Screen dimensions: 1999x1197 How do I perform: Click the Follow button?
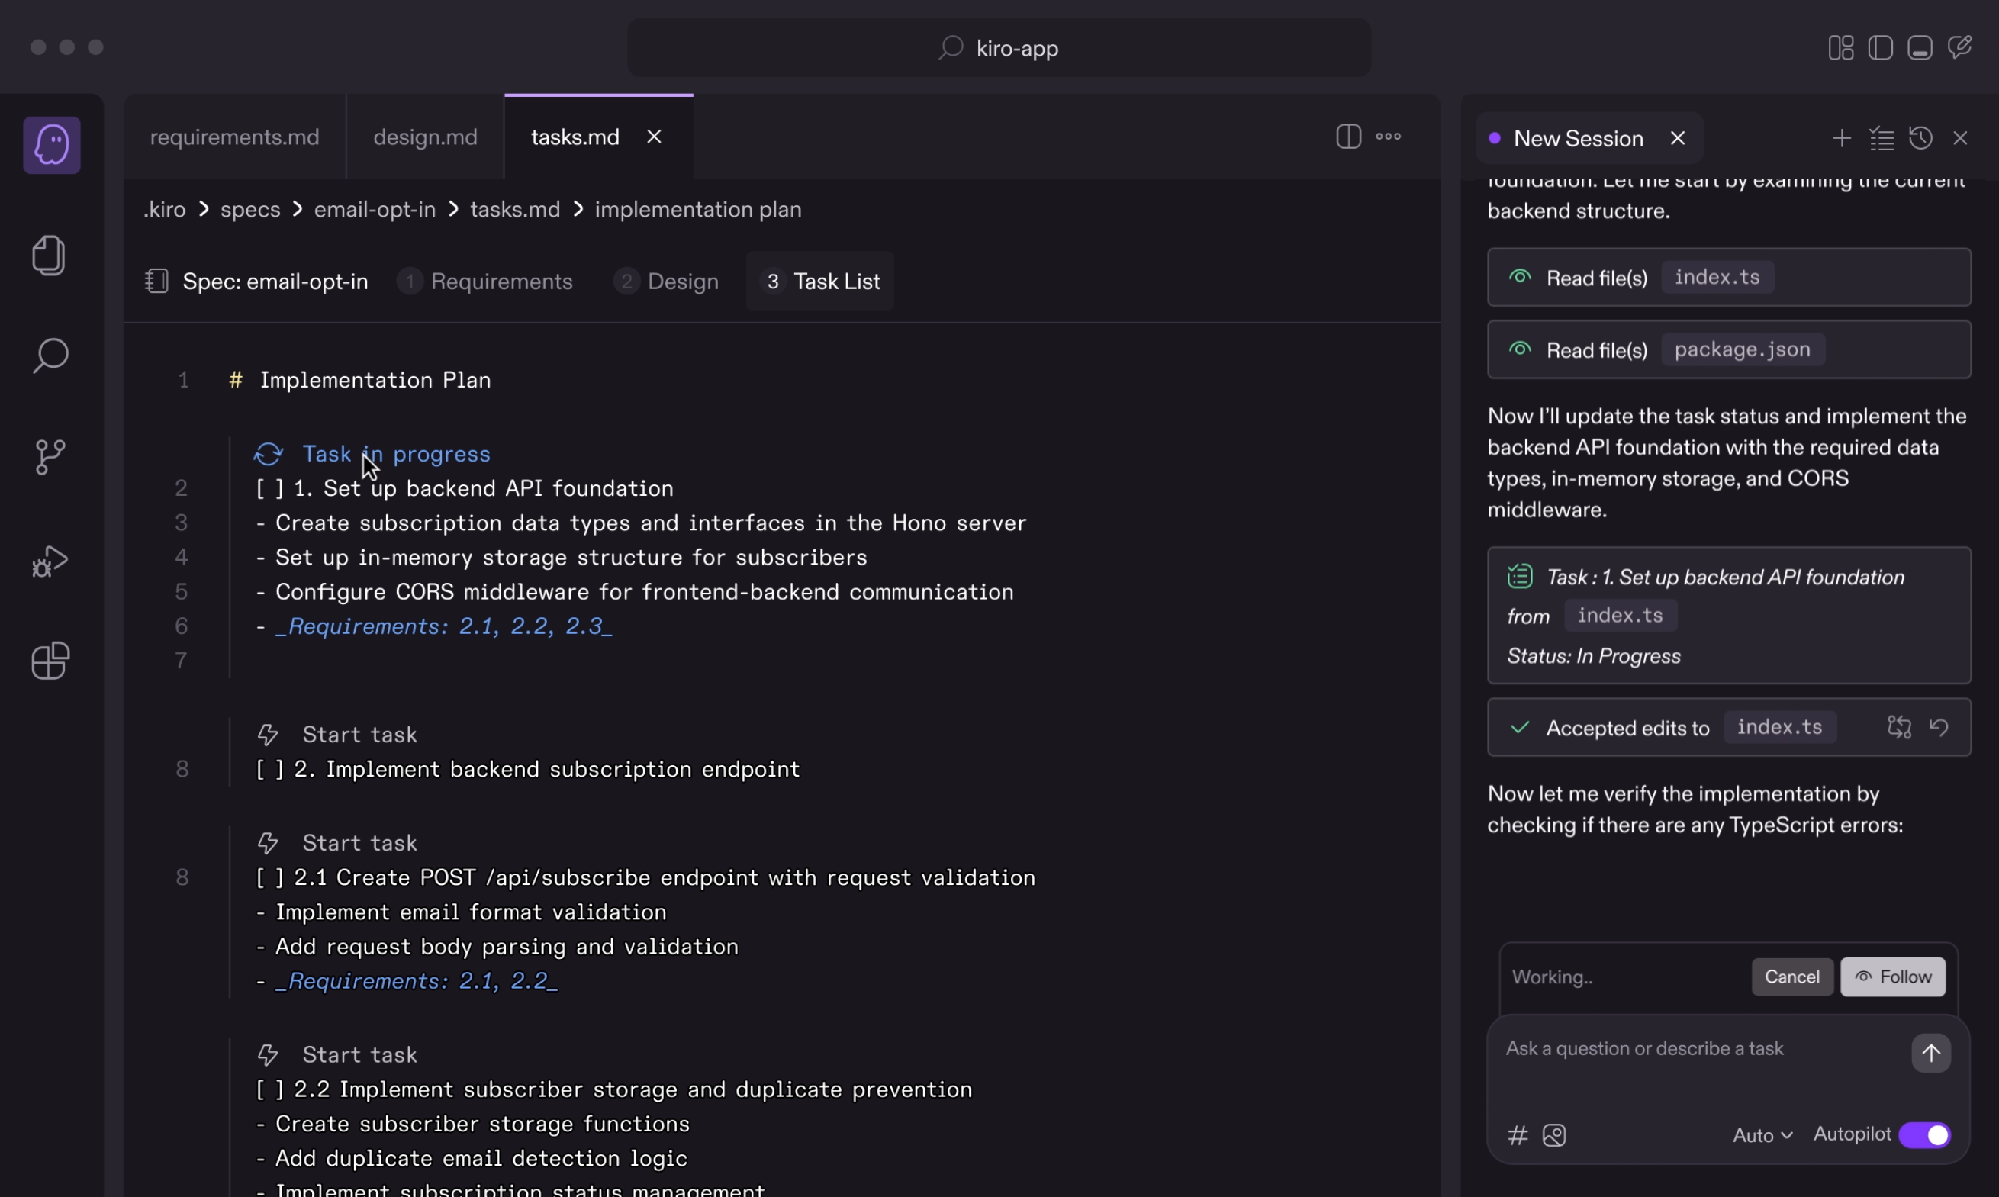(x=1892, y=977)
